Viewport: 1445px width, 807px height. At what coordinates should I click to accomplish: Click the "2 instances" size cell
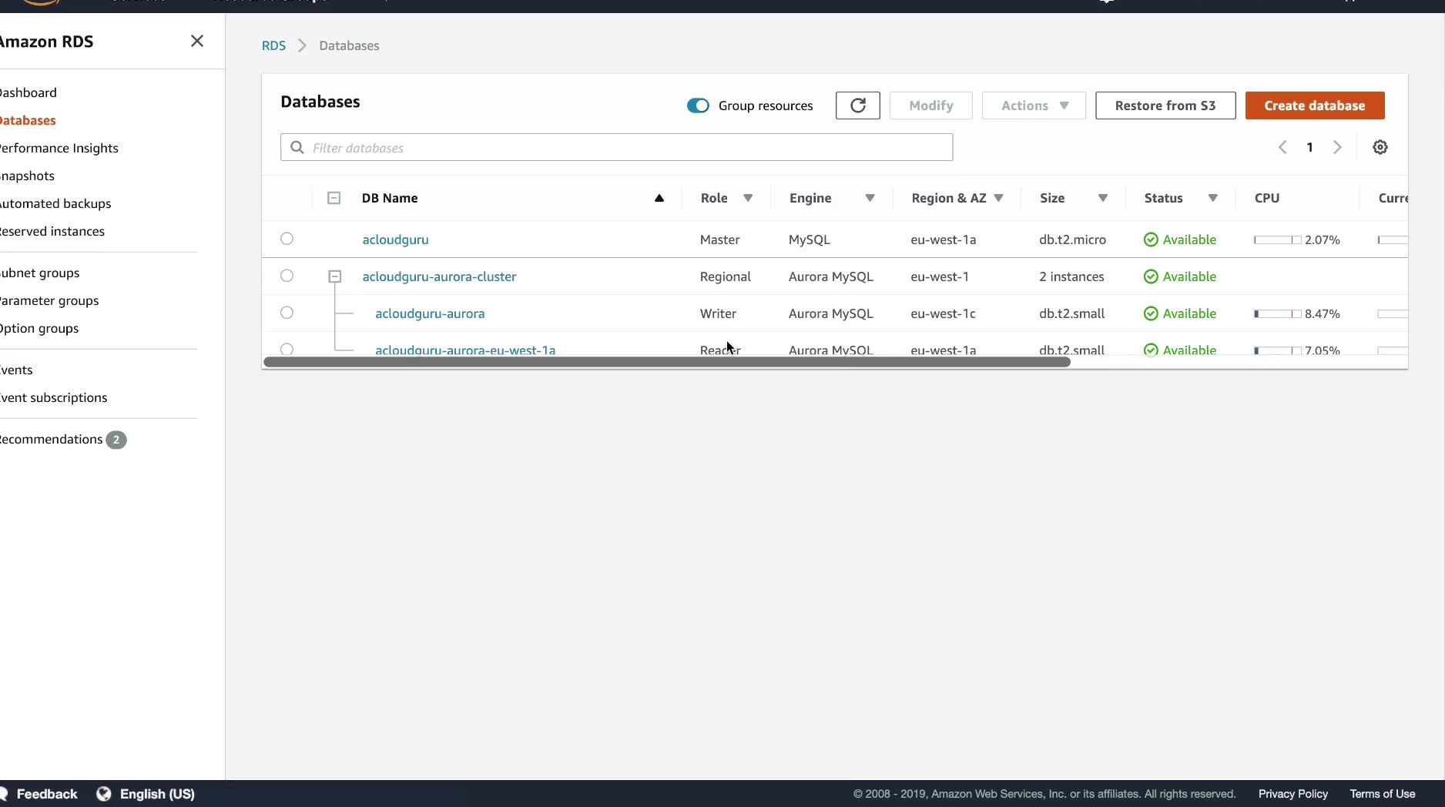tap(1071, 276)
